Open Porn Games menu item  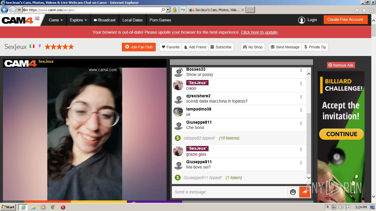tap(160, 20)
